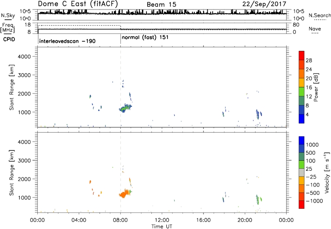Screen dimensions: 331x229
Task: Click the sky noise trace in the top panel
Action: tap(162, 13)
